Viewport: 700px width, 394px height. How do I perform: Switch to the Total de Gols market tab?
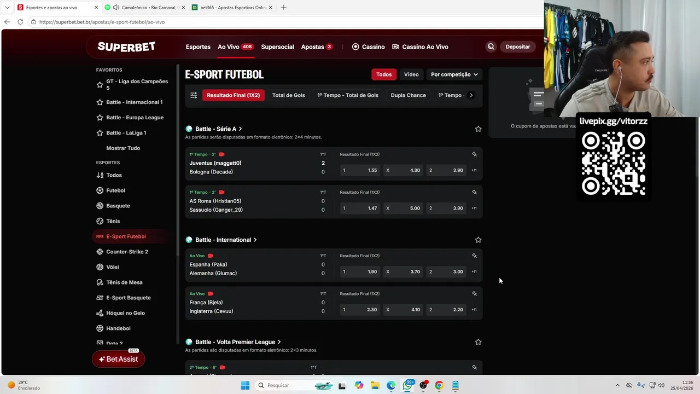(x=289, y=95)
